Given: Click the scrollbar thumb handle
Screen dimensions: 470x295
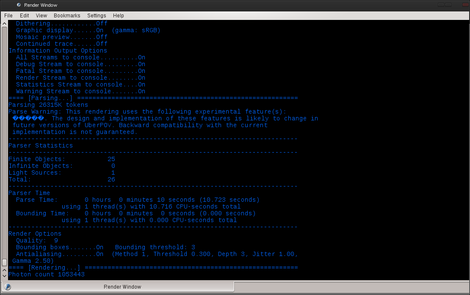Looking at the screenshot, I should coord(4,262).
